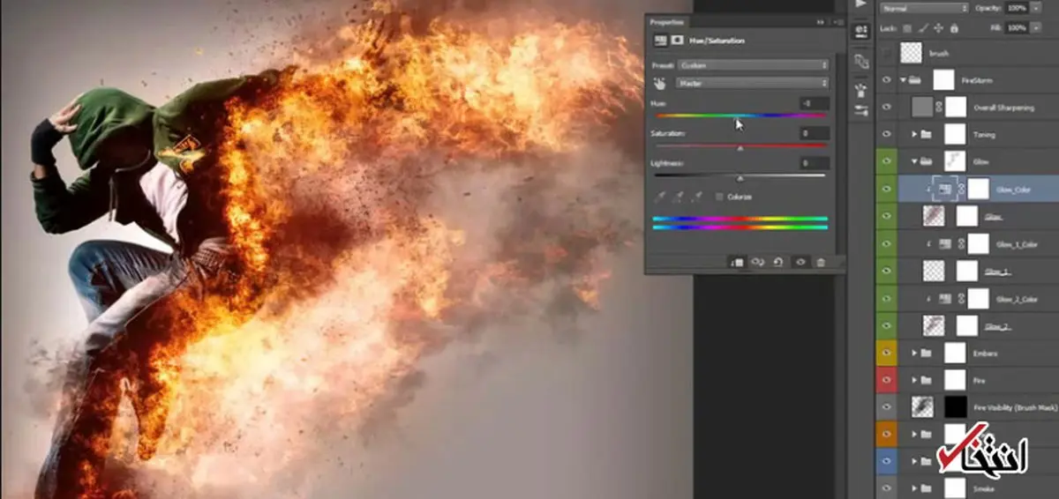Enable the Colorize checkbox
Image resolution: width=1059 pixels, height=499 pixels.
click(x=720, y=197)
